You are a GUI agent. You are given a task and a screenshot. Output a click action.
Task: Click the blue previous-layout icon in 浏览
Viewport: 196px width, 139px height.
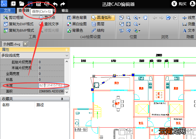(x=168, y=18)
